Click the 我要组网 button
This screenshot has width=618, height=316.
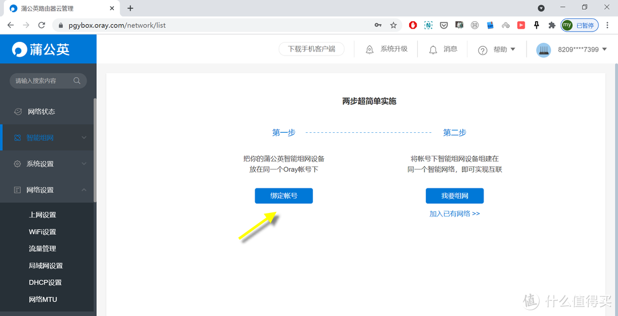454,196
